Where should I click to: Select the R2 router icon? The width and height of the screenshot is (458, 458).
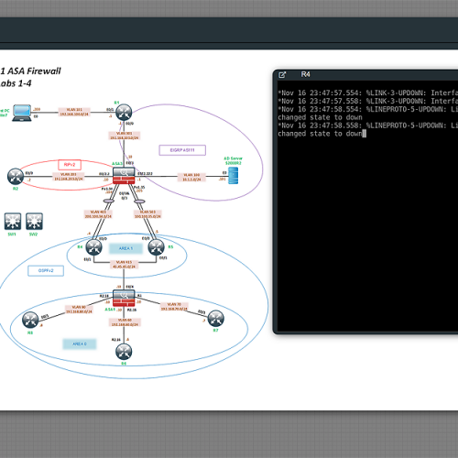[x=16, y=177]
